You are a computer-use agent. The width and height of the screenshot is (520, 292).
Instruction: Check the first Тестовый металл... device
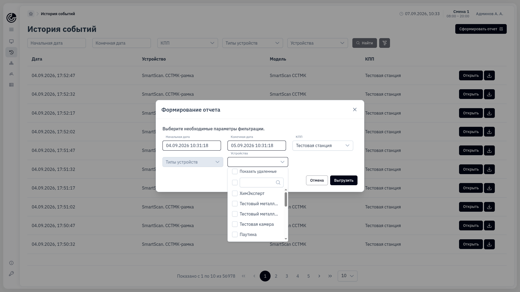[235, 204]
